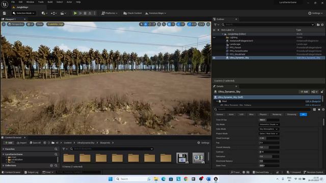Open the Cinematics clapperboard toolbar icon

click(63, 13)
